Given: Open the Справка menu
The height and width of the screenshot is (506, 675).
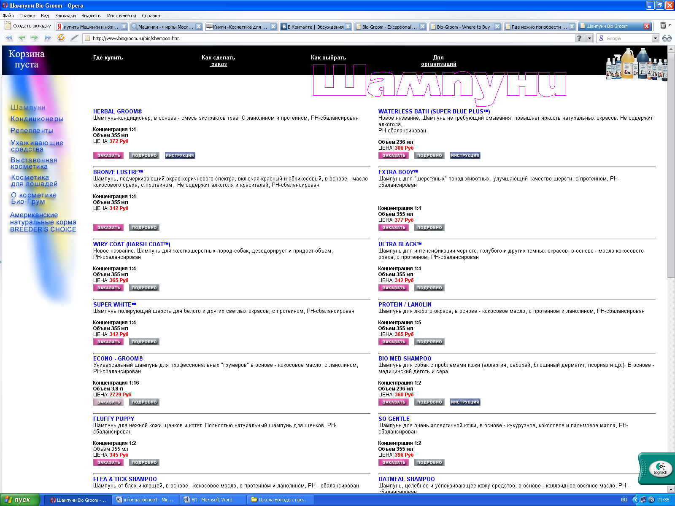Looking at the screenshot, I should pyautogui.click(x=151, y=16).
